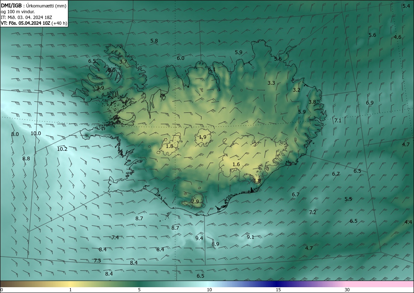Select the 4.6 value

397,37
